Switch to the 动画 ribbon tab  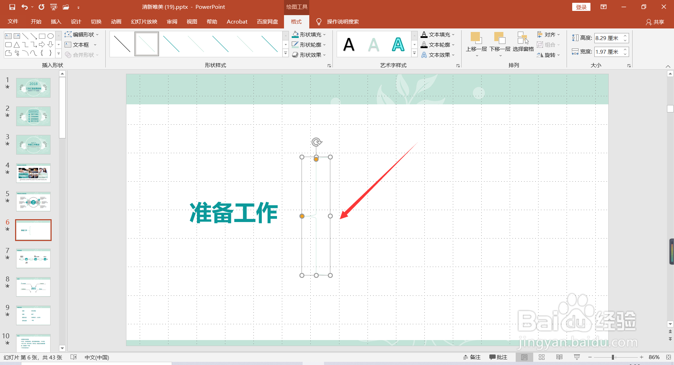(116, 21)
